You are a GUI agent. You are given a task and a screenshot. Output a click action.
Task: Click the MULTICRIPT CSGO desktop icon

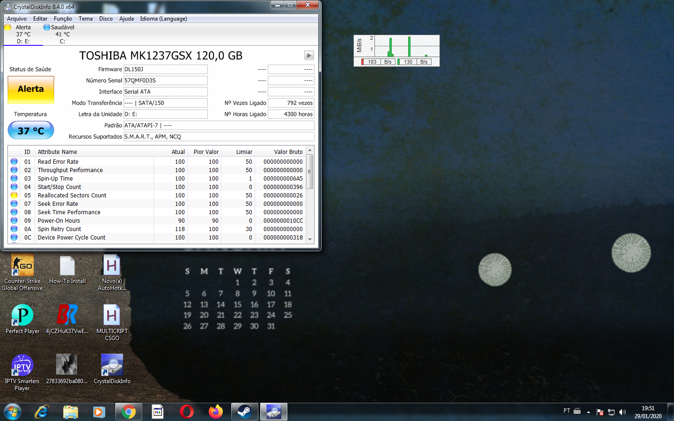[112, 322]
